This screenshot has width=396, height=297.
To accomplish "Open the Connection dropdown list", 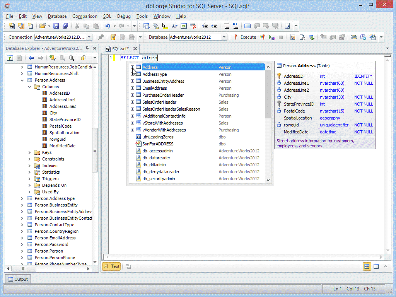I will (89, 37).
